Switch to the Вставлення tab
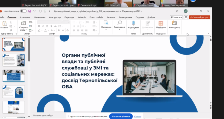 [25, 17]
